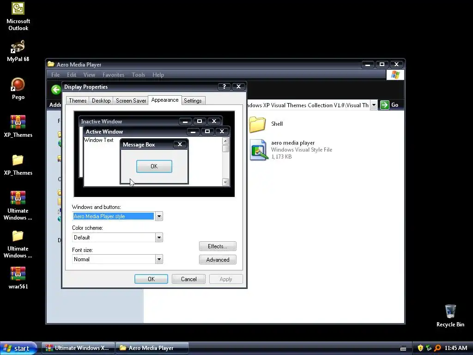
Task: Open the Font size dropdown
Action: (159, 259)
